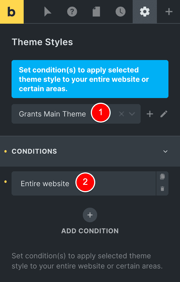The image size is (180, 282).
Task: Open the settings gear tab
Action: pyautogui.click(x=145, y=12)
